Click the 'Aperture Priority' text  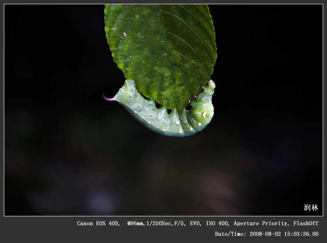pos(261,224)
